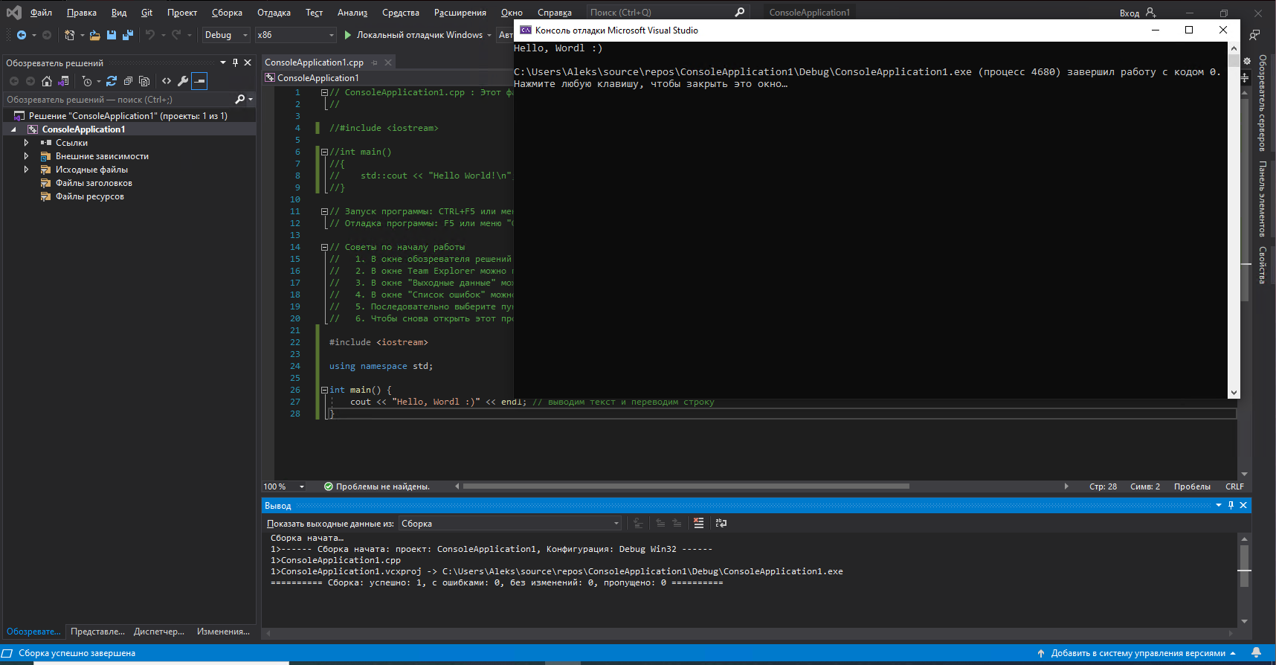Viewport: 1276px width, 665px height.
Task: Click the editor horizontal scrollbar thumb
Action: 686,486
